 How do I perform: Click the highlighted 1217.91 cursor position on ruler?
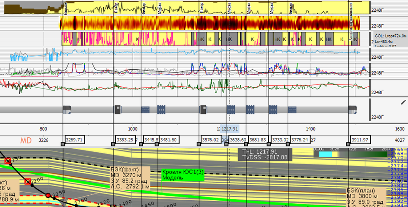tap(230, 129)
